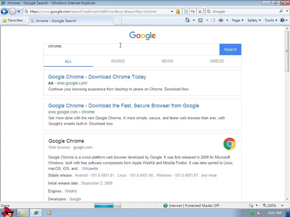This screenshot has height=217, width=290.
Task: Open the Tools menu
Action: coord(271,20)
